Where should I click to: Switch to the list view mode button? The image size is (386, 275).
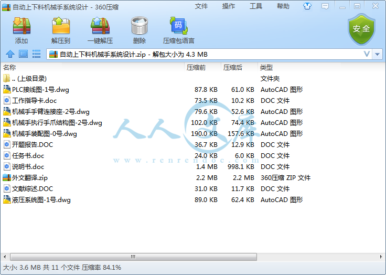(36, 54)
